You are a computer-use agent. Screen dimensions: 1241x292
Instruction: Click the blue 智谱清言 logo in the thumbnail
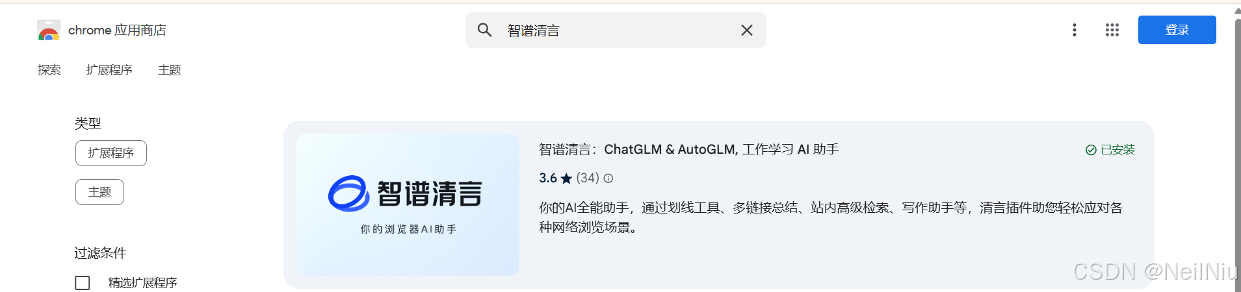click(x=348, y=193)
